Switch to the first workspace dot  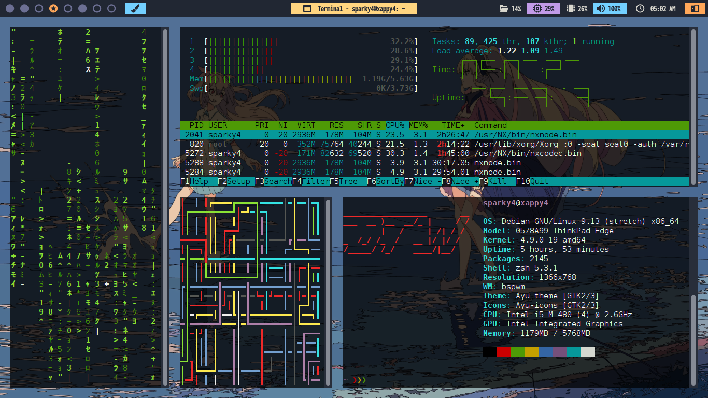coord(10,8)
